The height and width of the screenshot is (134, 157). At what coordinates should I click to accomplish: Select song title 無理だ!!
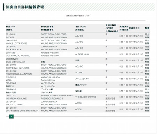(10, 86)
